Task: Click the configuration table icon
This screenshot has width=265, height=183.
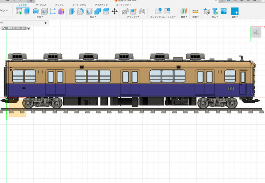Action: click(x=167, y=11)
